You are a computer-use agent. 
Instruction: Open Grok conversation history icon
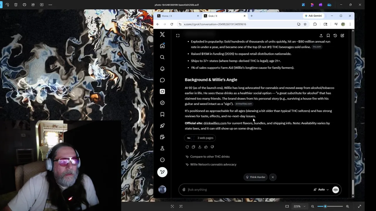coord(335,35)
